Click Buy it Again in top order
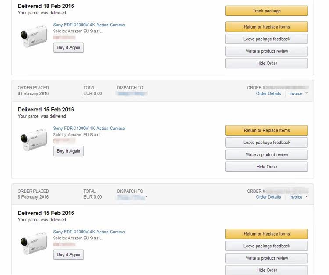Viewport: 329px width, 275px height. (68, 48)
